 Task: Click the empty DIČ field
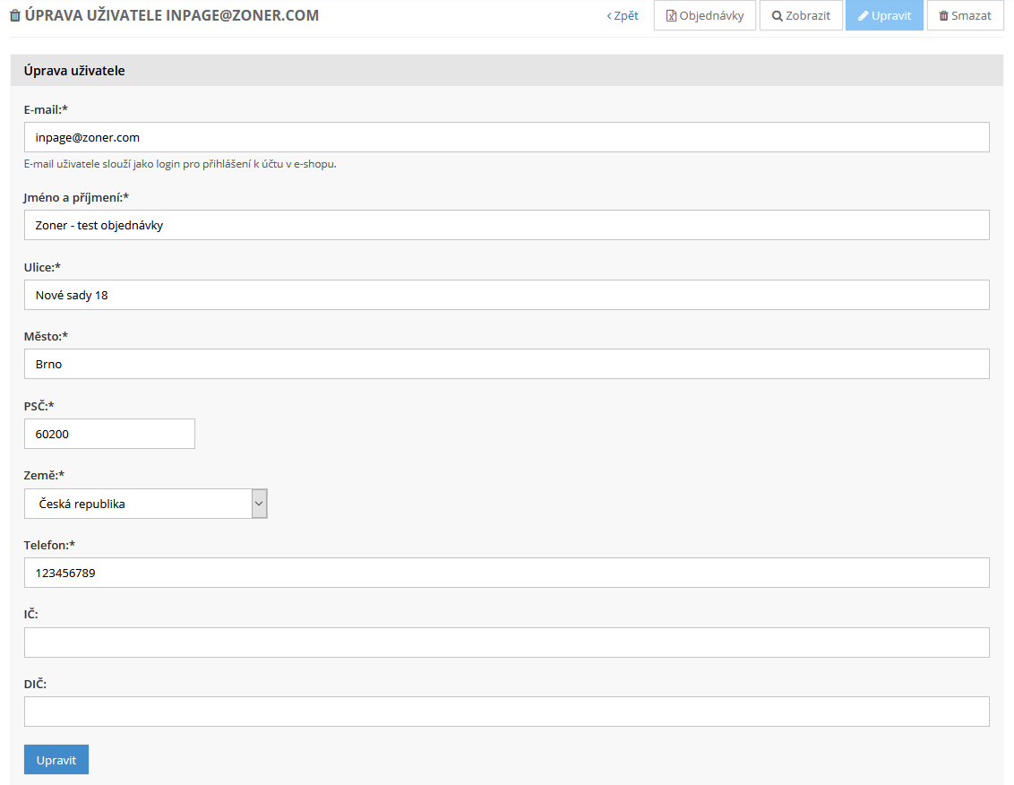[506, 712]
